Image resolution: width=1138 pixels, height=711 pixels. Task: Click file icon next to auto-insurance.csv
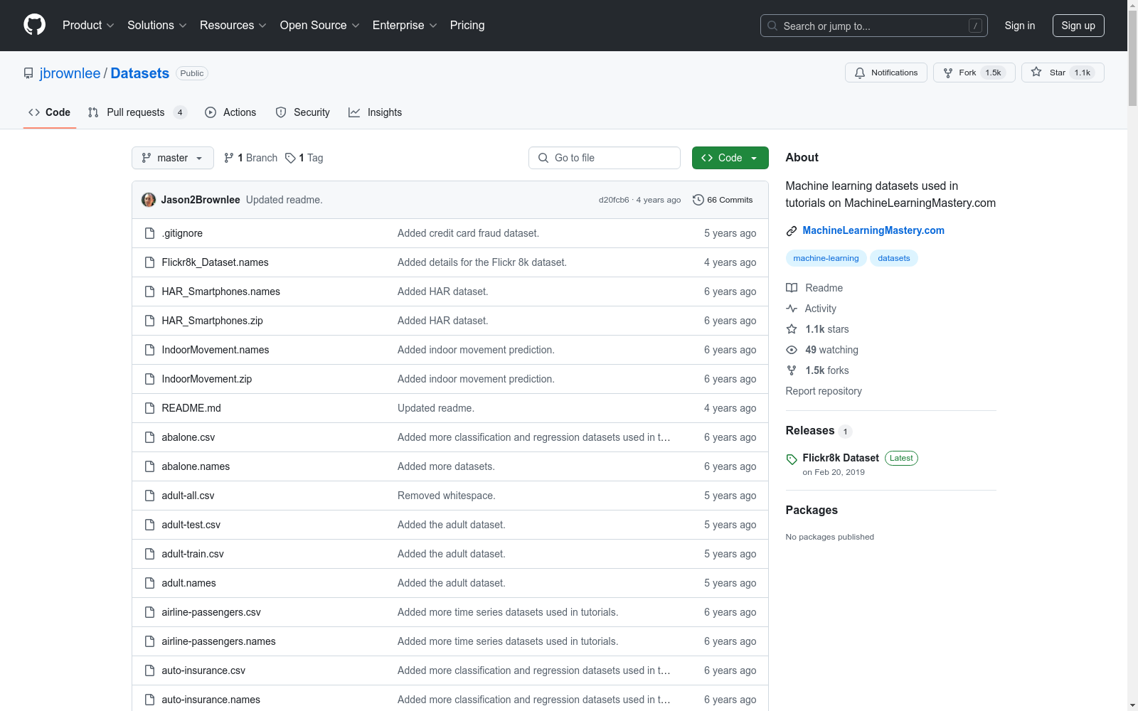click(x=149, y=670)
